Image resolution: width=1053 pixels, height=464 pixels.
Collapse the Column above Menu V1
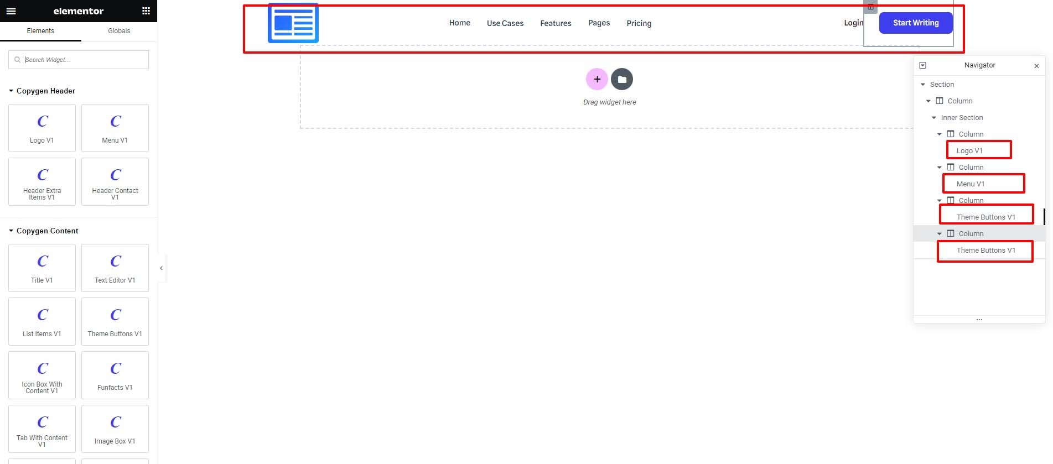click(x=940, y=168)
